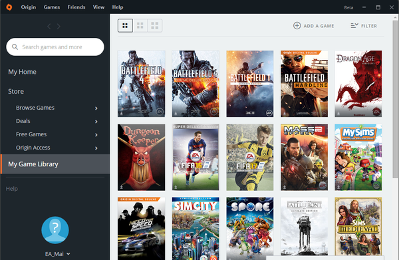
Task: Expand the Browse Games submenu arrow
Action: tap(96, 108)
